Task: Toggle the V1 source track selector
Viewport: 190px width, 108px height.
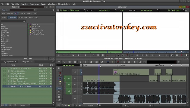Action: coord(69,79)
